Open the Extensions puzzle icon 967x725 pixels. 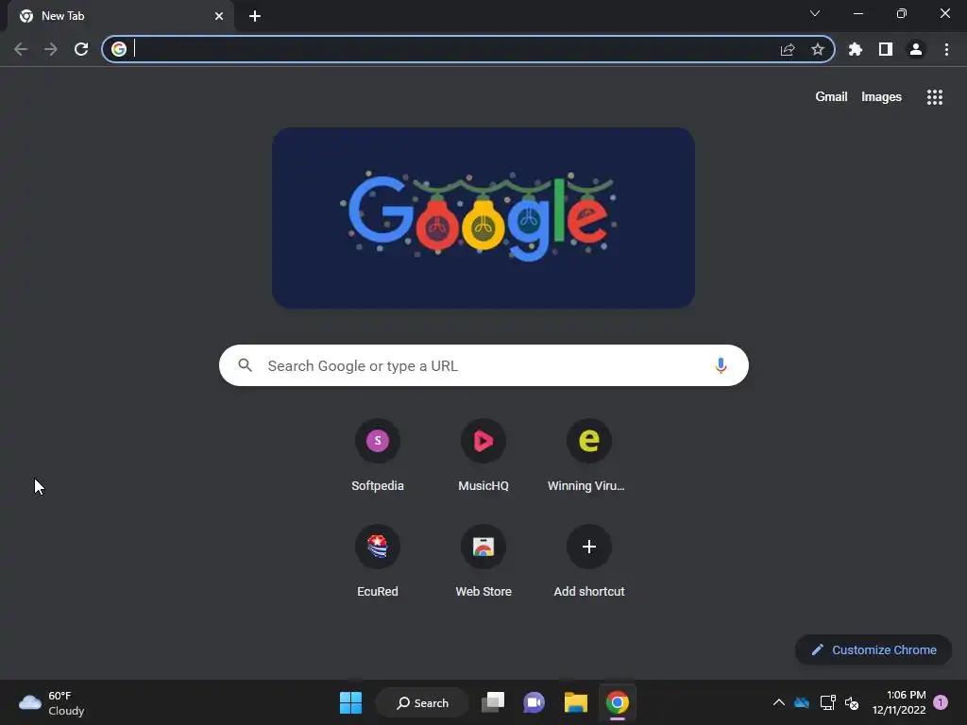click(856, 49)
